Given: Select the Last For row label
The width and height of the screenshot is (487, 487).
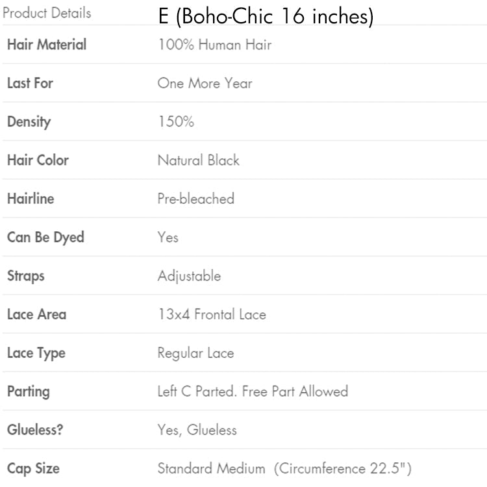Looking at the screenshot, I should (x=30, y=83).
